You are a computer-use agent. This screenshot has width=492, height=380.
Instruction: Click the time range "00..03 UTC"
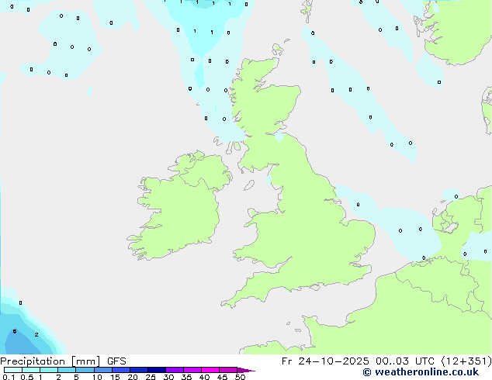(405, 361)
